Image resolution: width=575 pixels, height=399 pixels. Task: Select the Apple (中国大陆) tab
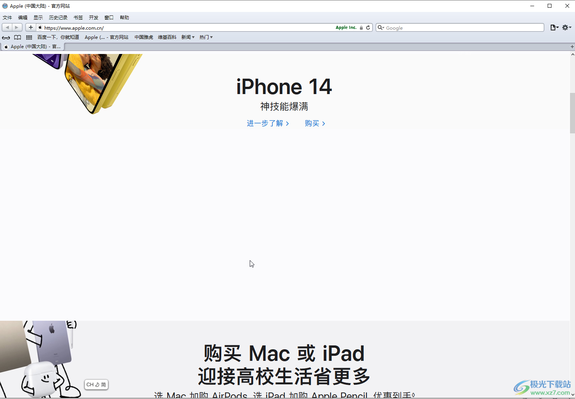pyautogui.click(x=32, y=47)
